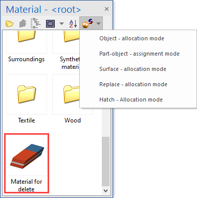Toggle the directory tree view icon
Image resolution: width=197 pixels, height=198 pixels.
pos(36,23)
